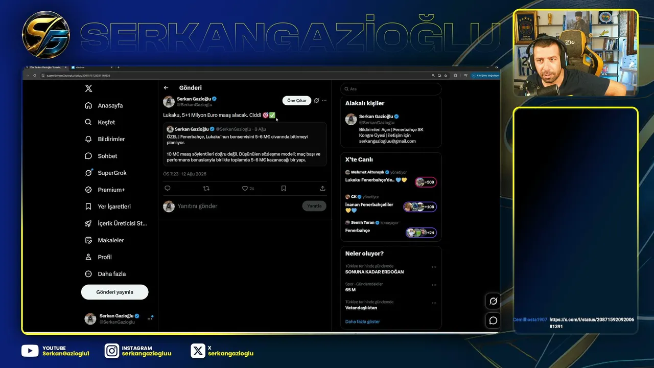This screenshot has height=368, width=654.
Task: Open Bildirimler notifications
Action: [105, 139]
